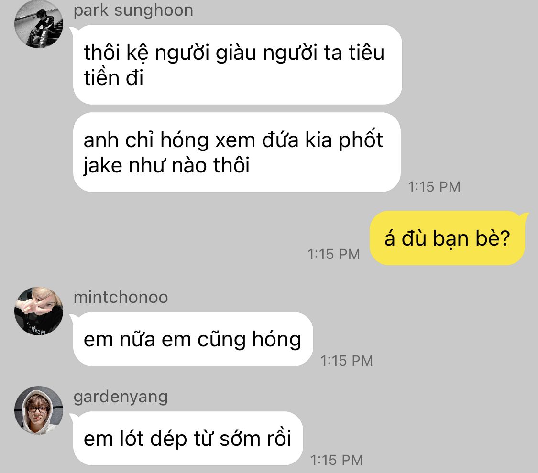Open gardenyang's name above the message
This screenshot has width=538, height=473.
tap(121, 397)
